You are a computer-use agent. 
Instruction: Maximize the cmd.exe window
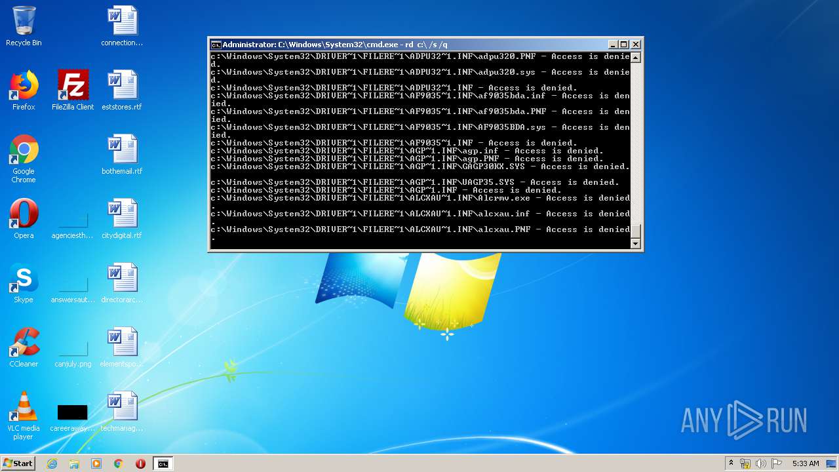[x=624, y=45]
